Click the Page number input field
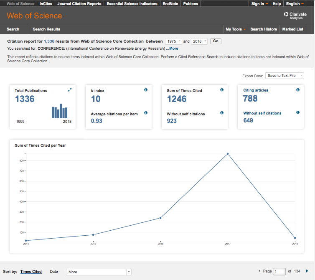Image resolution: width=315 pixels, height=280 pixels. pos(279,272)
